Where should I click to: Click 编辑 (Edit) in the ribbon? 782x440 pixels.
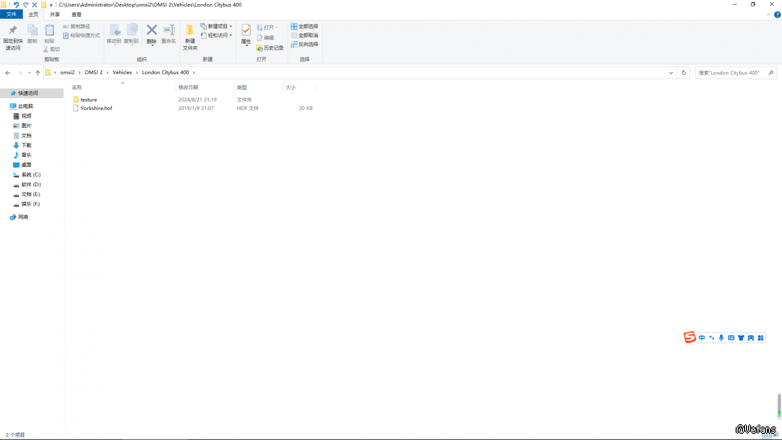[x=266, y=38]
